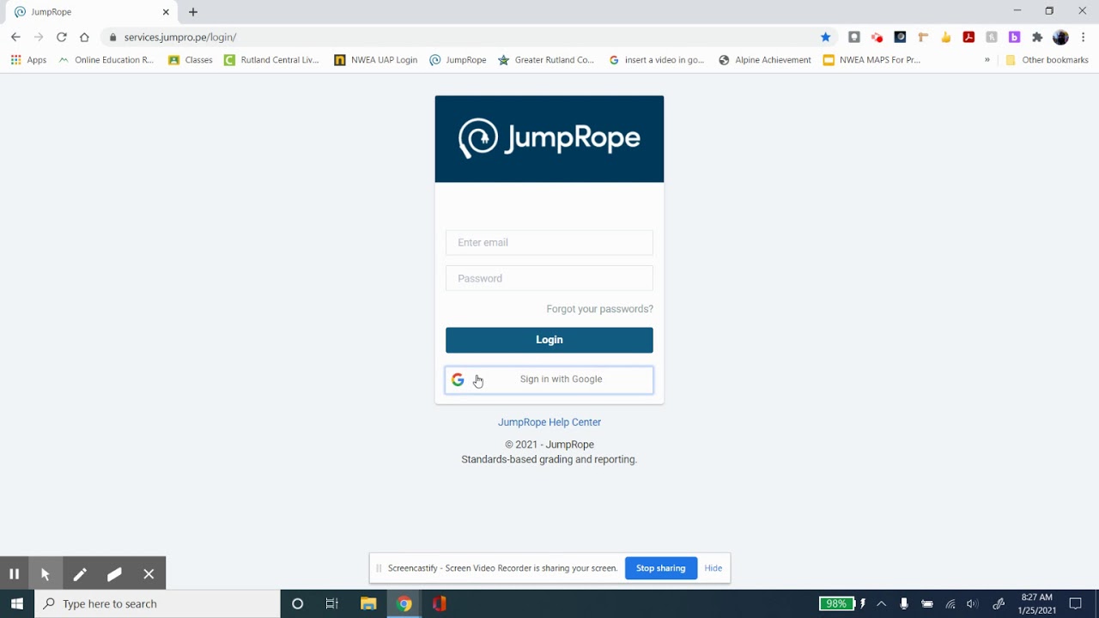The image size is (1099, 618).
Task: Open the dark moon extension icon
Action: click(x=900, y=37)
